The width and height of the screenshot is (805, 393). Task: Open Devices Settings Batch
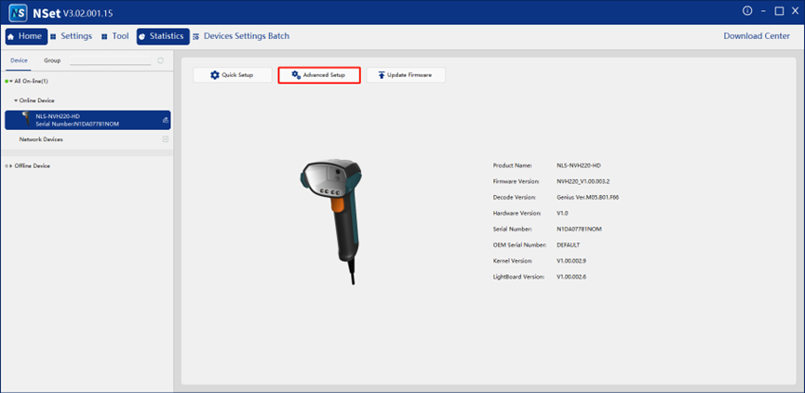click(x=241, y=36)
